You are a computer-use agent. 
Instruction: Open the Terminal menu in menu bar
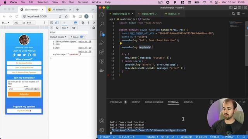pyautogui.click(x=83, y=2)
